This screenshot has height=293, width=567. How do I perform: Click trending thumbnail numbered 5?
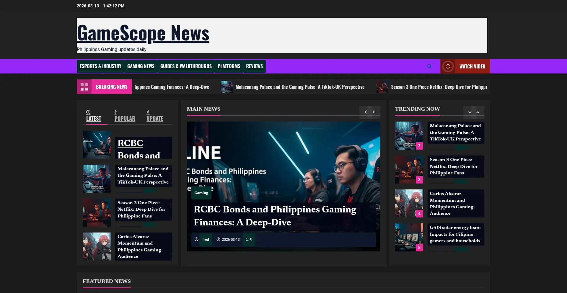coord(409,238)
